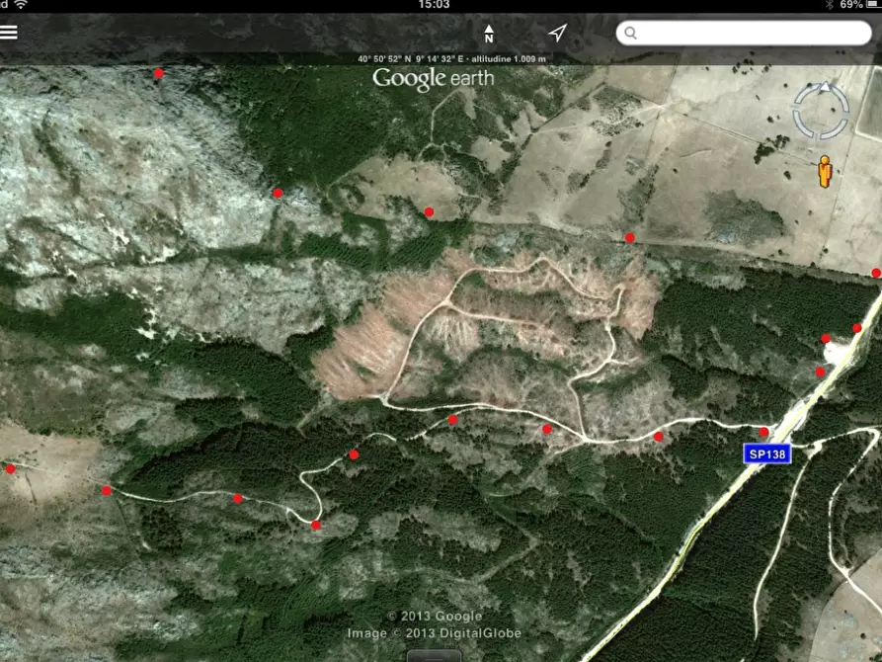
Task: Click the compass ring control
Action: (x=820, y=111)
